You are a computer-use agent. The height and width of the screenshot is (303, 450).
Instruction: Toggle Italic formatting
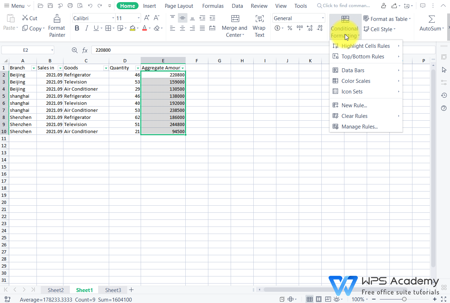click(87, 28)
